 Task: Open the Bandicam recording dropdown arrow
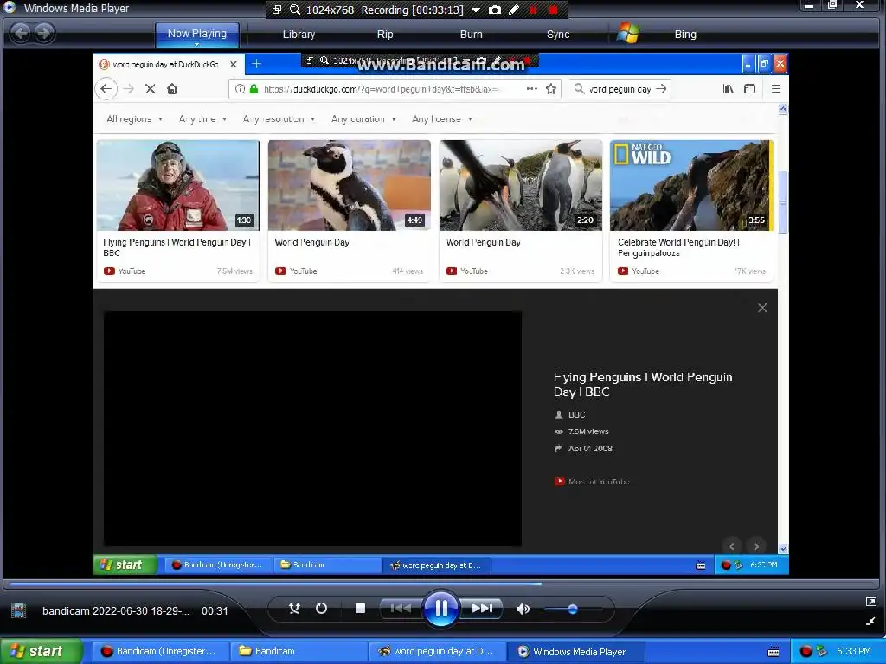pos(476,10)
